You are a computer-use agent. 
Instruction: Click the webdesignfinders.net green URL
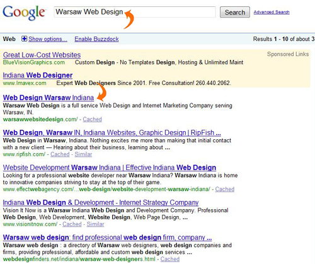[x=79, y=259]
